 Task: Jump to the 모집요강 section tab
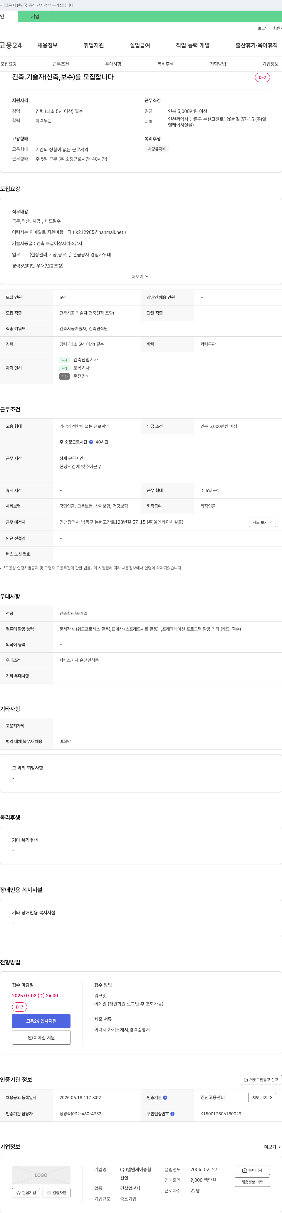click(9, 64)
